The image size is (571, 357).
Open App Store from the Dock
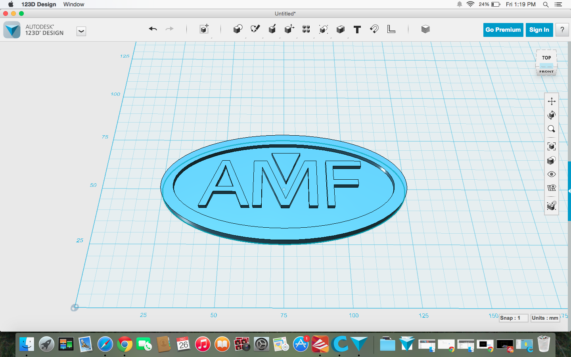pos(301,344)
